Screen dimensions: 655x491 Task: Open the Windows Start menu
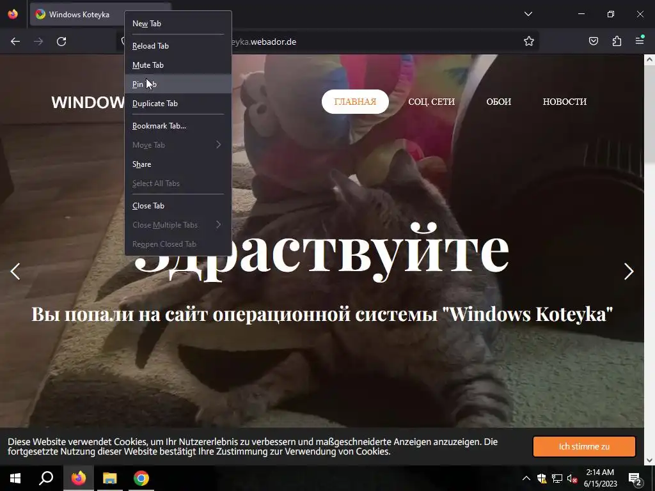coord(15,478)
